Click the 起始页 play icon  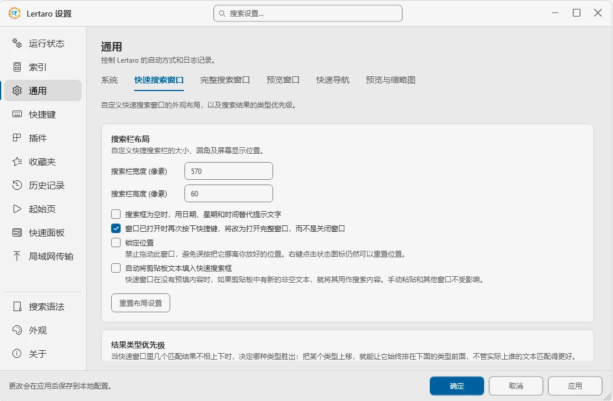17,209
